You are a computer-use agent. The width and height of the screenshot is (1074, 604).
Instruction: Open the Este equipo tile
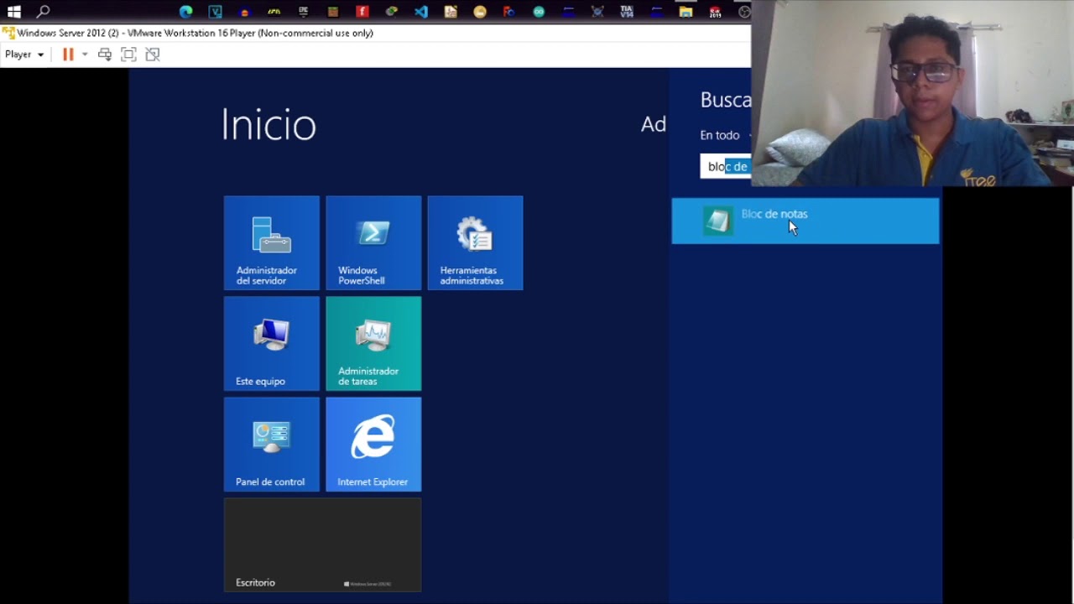pos(271,343)
